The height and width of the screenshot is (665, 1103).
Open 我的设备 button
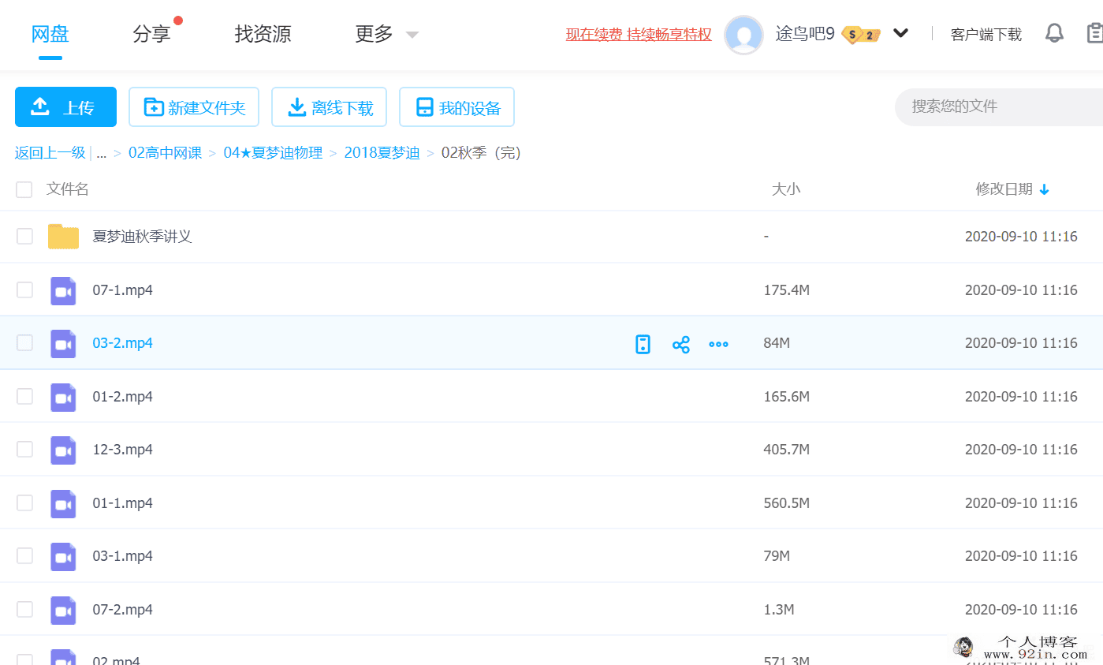click(x=456, y=106)
